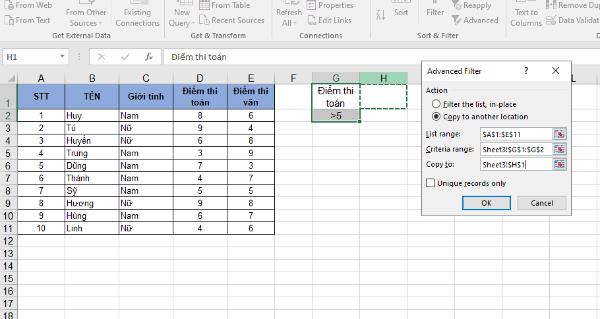
Task: Click the STT header cell
Action: (x=41, y=96)
